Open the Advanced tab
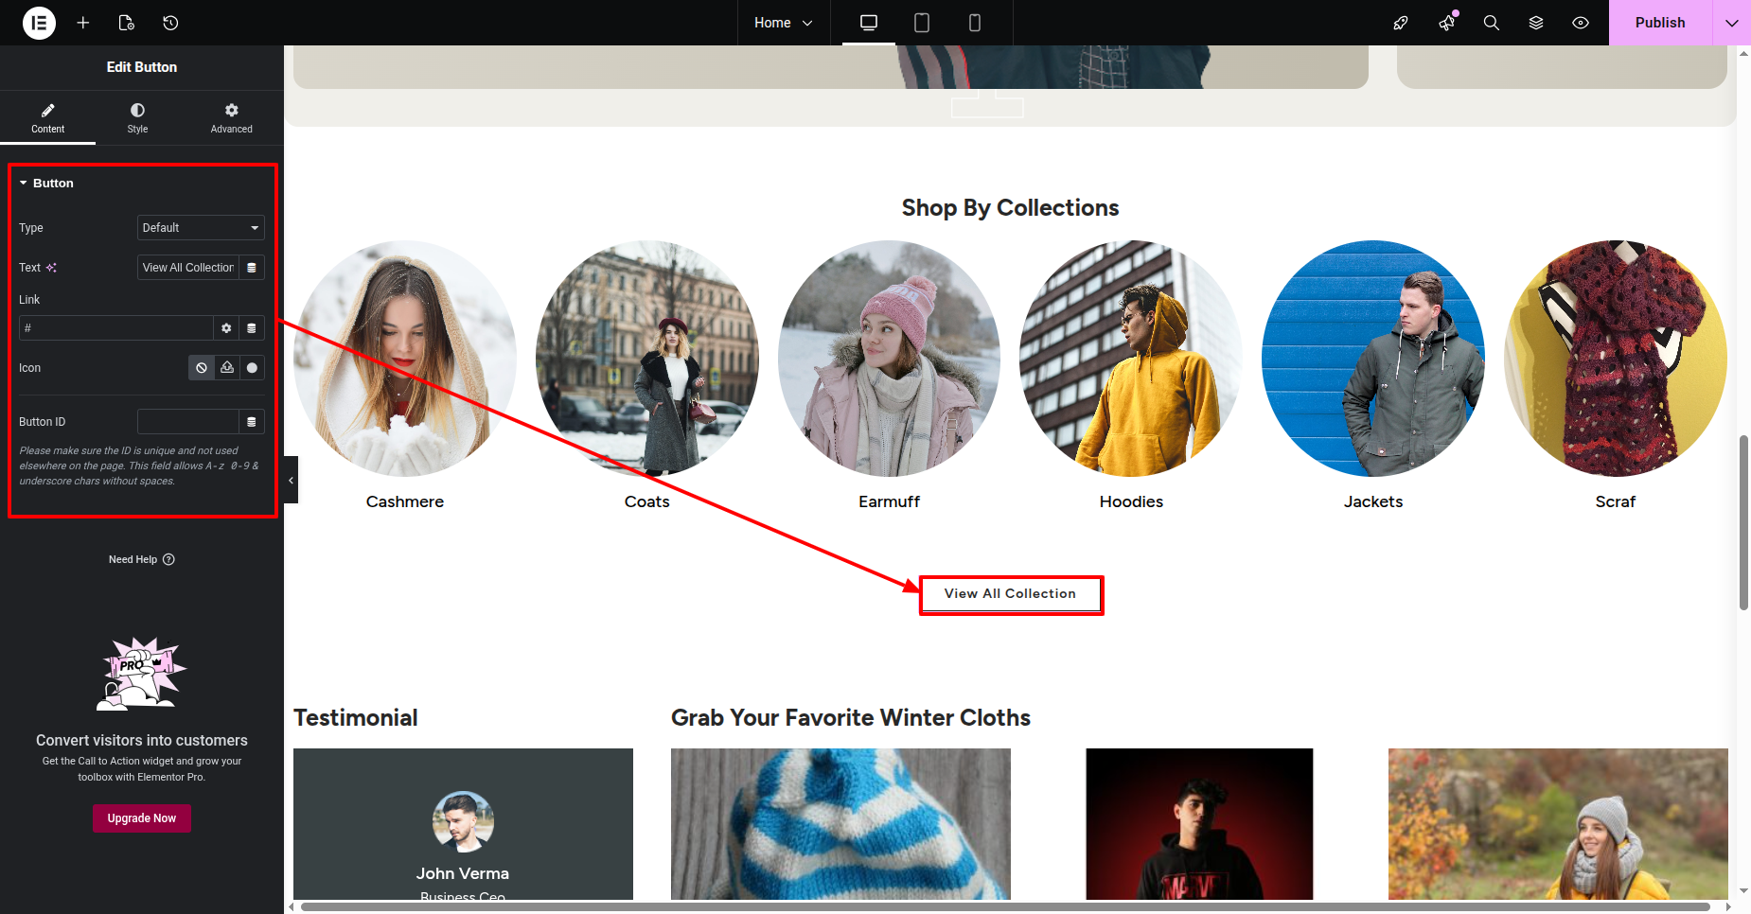The image size is (1751, 914). 231,118
